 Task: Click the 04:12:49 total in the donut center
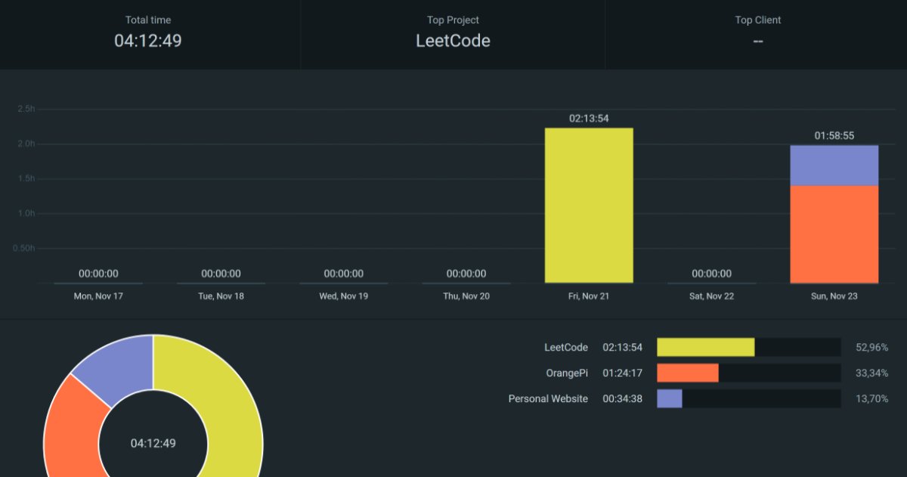[x=153, y=443]
